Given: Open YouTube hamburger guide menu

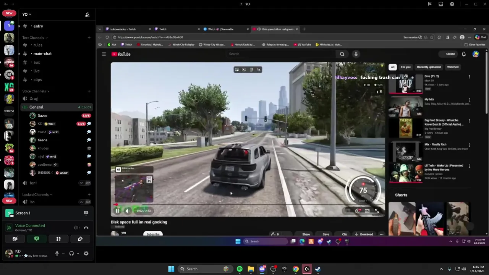Looking at the screenshot, I should (x=104, y=54).
